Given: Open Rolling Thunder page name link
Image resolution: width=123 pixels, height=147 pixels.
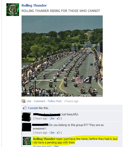Looking at the screenshot, I should [x=34, y=6].
